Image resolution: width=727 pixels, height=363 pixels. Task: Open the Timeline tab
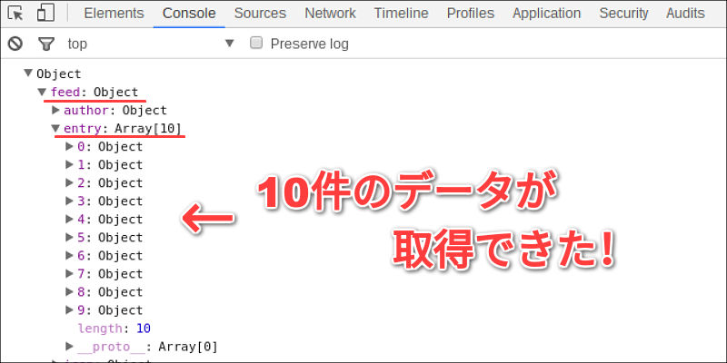click(401, 14)
